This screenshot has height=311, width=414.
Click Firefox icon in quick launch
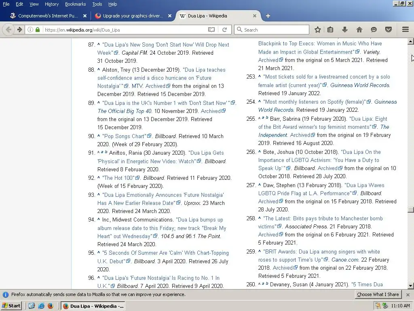[51, 306]
